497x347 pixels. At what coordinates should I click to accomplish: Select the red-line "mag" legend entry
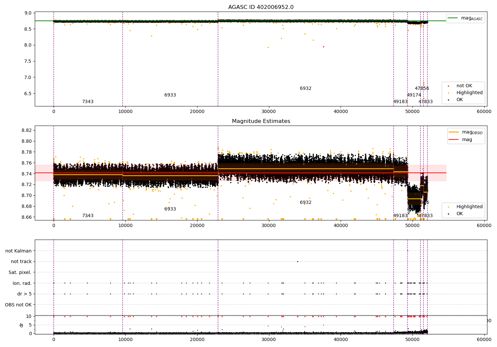pos(461,140)
